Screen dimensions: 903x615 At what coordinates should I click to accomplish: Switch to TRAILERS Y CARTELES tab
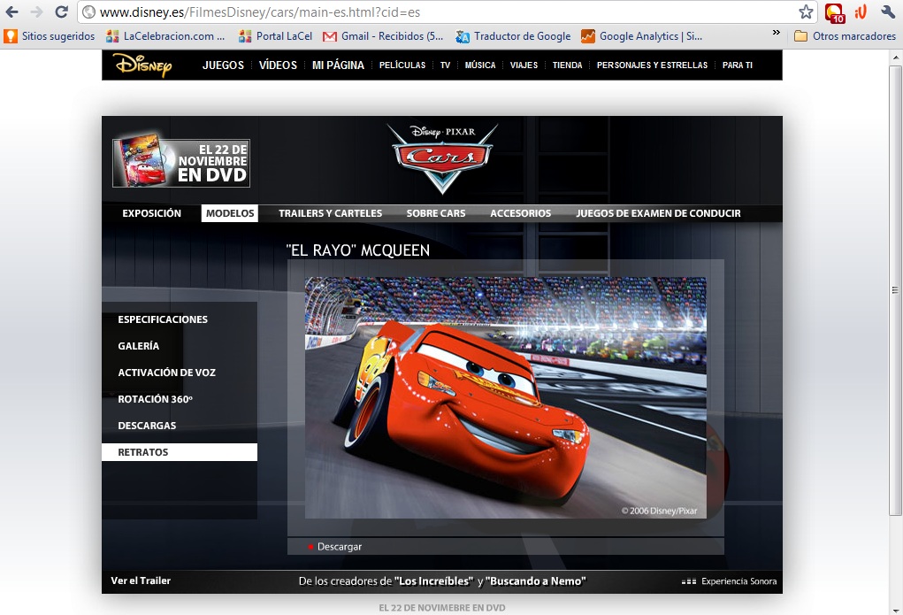(x=330, y=213)
